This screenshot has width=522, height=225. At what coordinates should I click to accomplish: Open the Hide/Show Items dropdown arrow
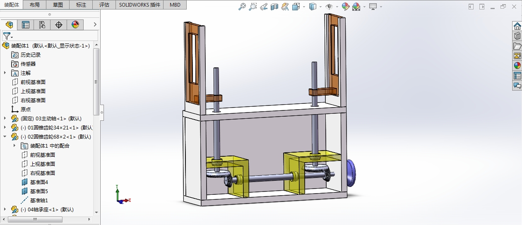(337, 7)
